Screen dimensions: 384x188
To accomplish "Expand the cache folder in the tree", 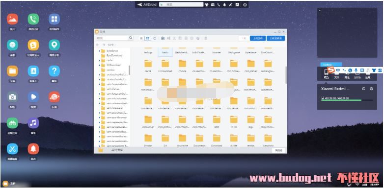I will click(x=99, y=61).
